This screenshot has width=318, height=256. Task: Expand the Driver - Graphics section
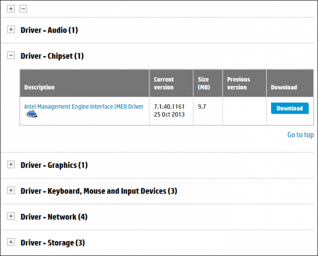pyautogui.click(x=11, y=164)
